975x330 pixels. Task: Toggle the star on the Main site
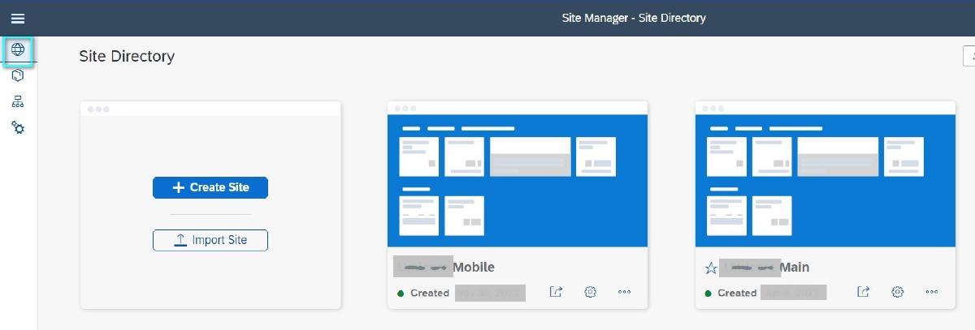tap(710, 268)
